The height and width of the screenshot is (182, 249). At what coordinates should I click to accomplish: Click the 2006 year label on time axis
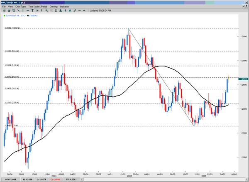point(204,176)
